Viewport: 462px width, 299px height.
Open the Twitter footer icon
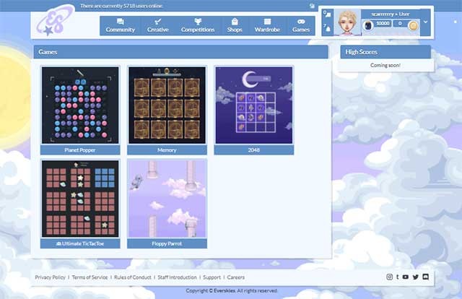point(416,277)
